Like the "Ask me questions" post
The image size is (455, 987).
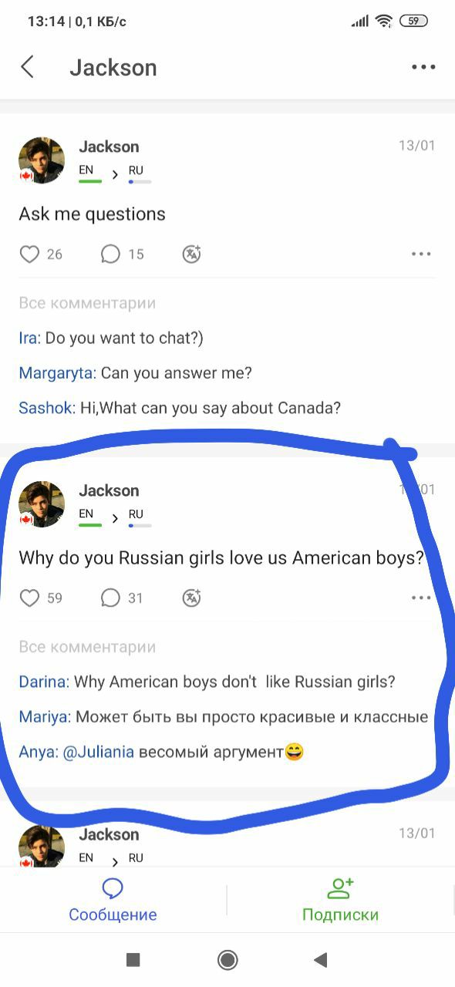(x=29, y=254)
